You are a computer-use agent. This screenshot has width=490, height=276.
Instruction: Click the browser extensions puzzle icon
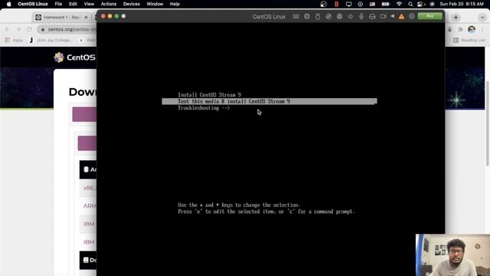coord(460,29)
